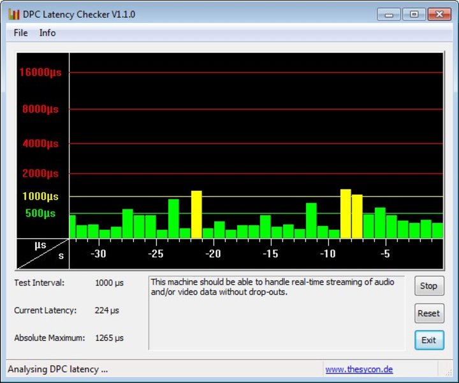459x383 pixels.
Task: Click the 224 µs current latency value
Action: pos(107,311)
